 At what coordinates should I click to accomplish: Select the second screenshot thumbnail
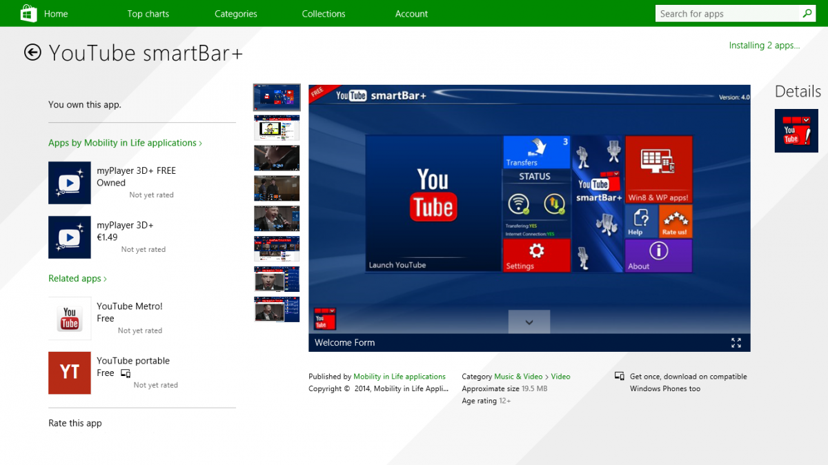point(277,128)
